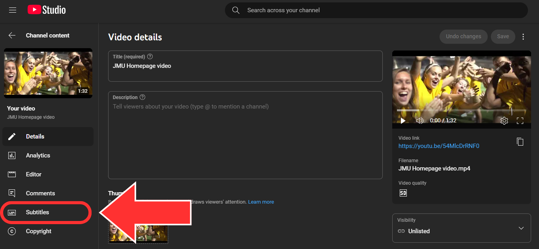Open the youtu.be video link
539x249 pixels.
[x=439, y=146]
